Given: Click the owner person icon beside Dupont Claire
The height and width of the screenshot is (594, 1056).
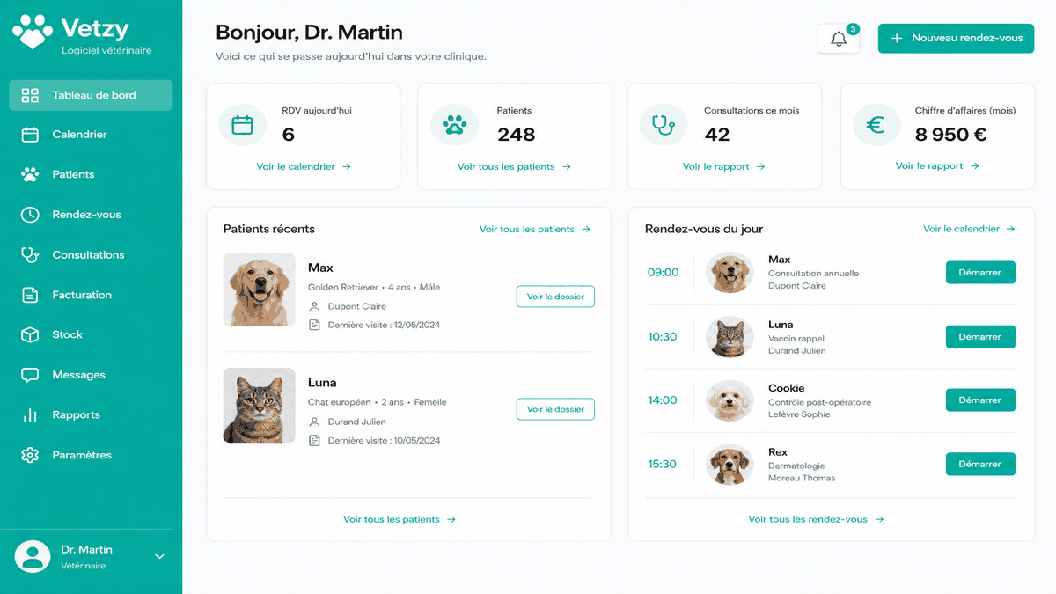Looking at the screenshot, I should pyautogui.click(x=315, y=306).
